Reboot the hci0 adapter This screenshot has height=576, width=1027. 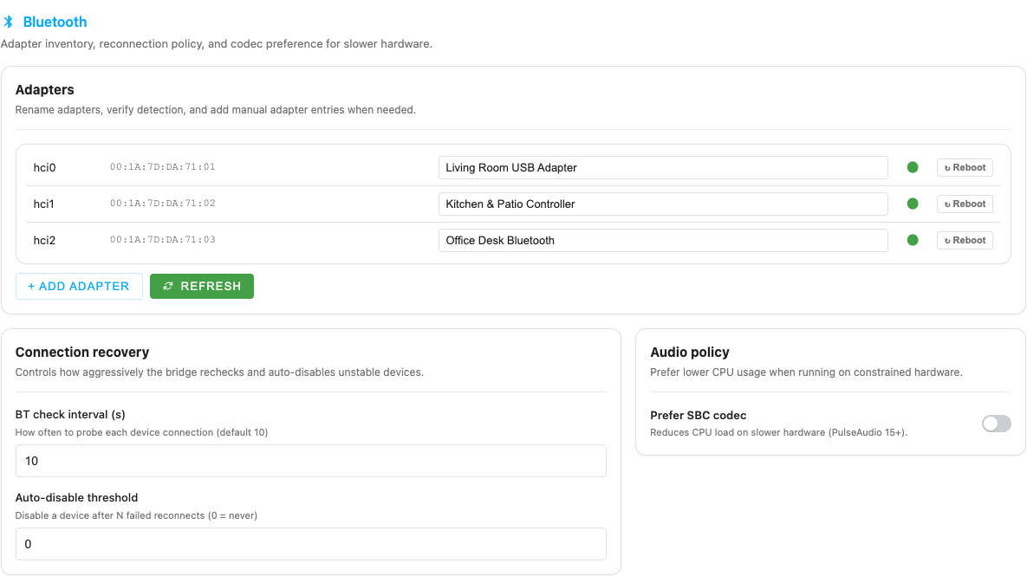[x=965, y=167]
